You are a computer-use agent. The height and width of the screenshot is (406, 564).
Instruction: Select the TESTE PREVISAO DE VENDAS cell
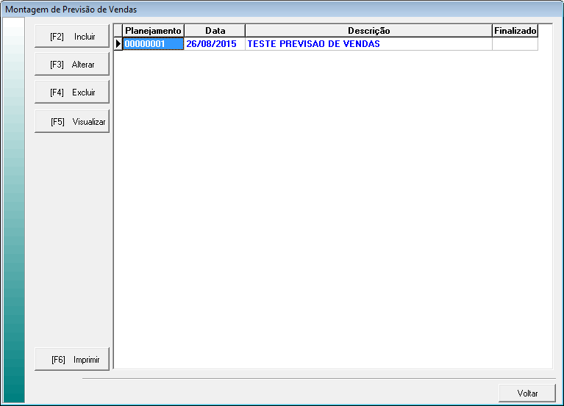[368, 44]
